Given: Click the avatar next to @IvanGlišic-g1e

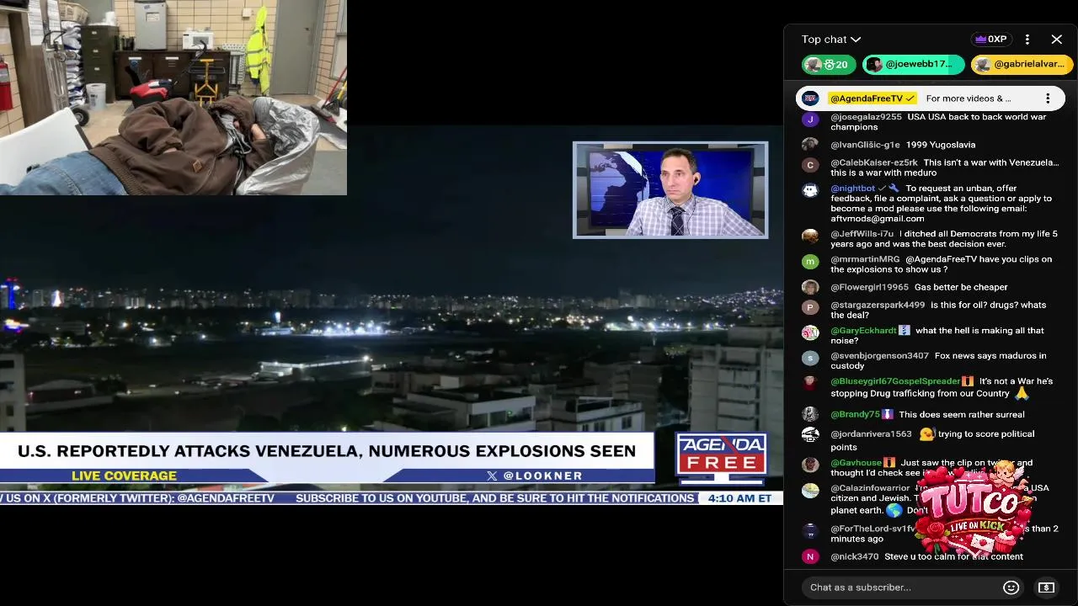Looking at the screenshot, I should (x=810, y=145).
